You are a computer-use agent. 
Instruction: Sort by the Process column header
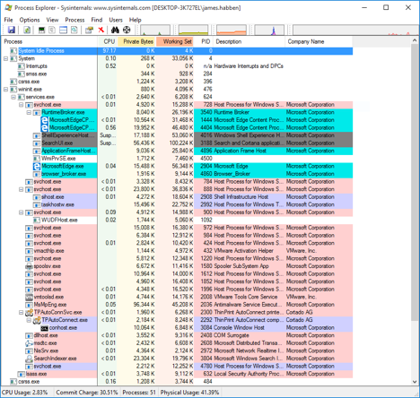[49, 41]
